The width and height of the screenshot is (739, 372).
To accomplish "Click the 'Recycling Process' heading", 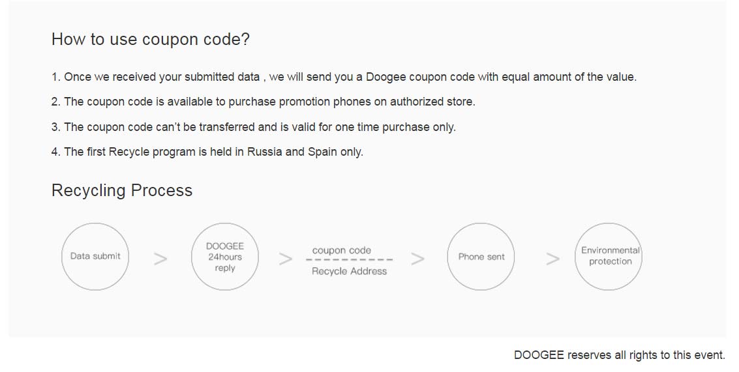I will click(122, 190).
